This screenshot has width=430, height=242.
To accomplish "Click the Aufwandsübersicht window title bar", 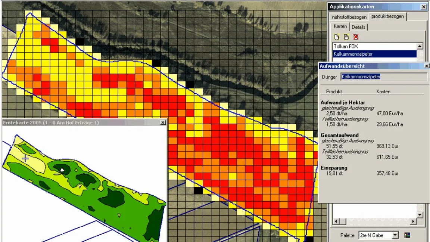I will click(x=355, y=66).
